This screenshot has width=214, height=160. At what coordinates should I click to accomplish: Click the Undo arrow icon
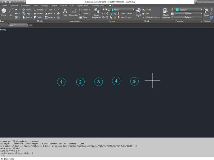click(x=14, y=2)
